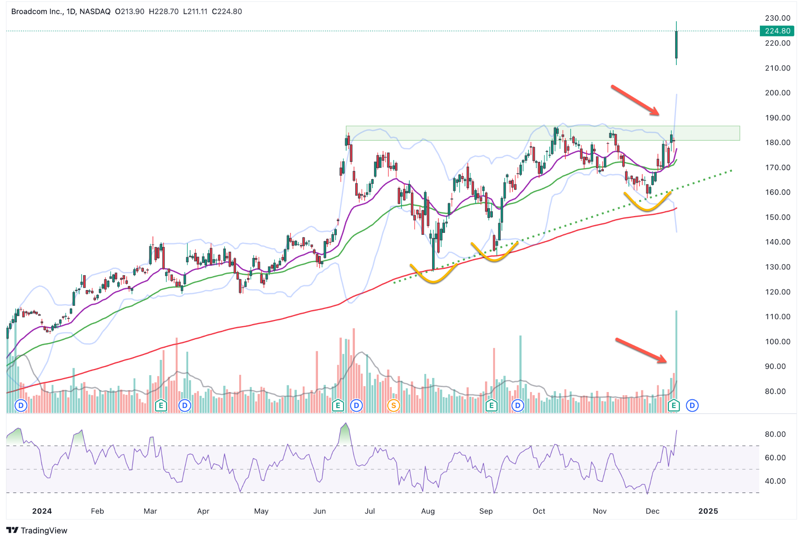Click the TradingView logo
Screen dimensions: 803x541
[x=37, y=530]
